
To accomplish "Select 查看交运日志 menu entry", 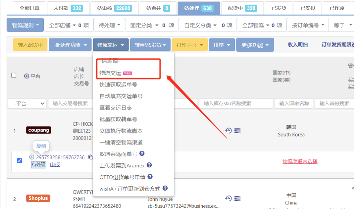I will (x=116, y=107).
